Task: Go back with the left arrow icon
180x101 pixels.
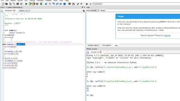Action: coord(87,4)
